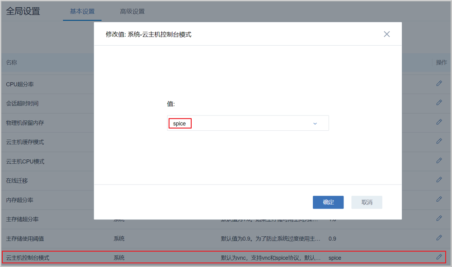Switch to the 高级设置 tab

132,12
